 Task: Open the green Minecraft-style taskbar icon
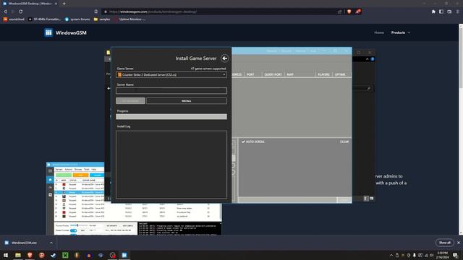coord(65,255)
